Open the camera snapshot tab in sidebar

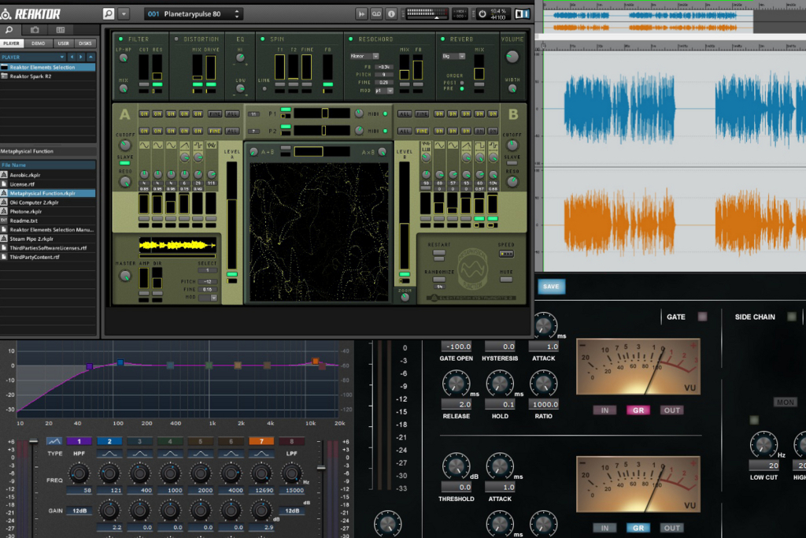pyautogui.click(x=35, y=30)
